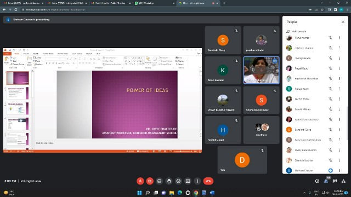The height and width of the screenshot is (197, 351).
Task: Open the Present now screen-share button
Action: pyautogui.click(x=188, y=181)
